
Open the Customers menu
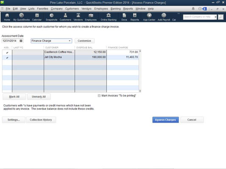click(72, 8)
